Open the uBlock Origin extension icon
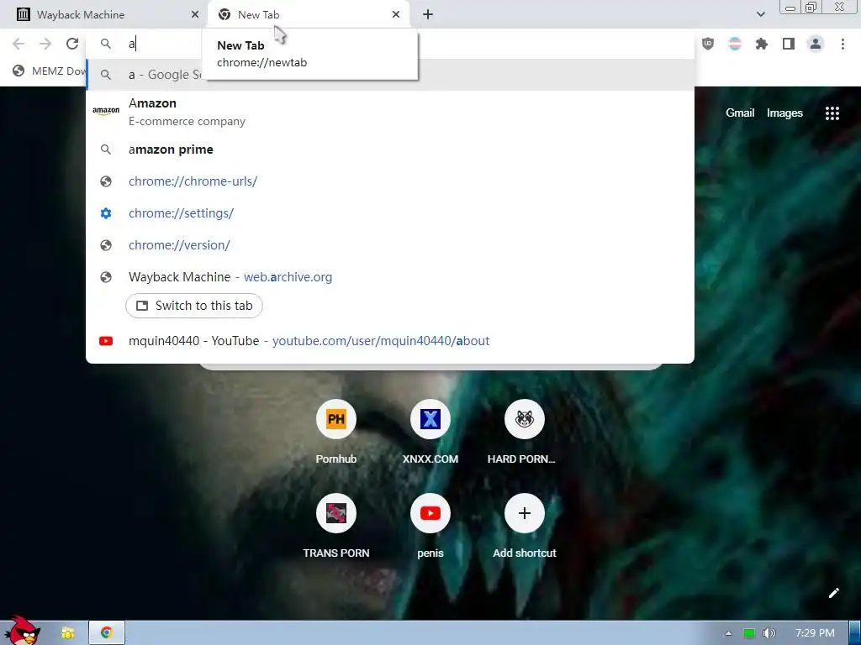Image resolution: width=861 pixels, height=645 pixels. click(x=708, y=44)
